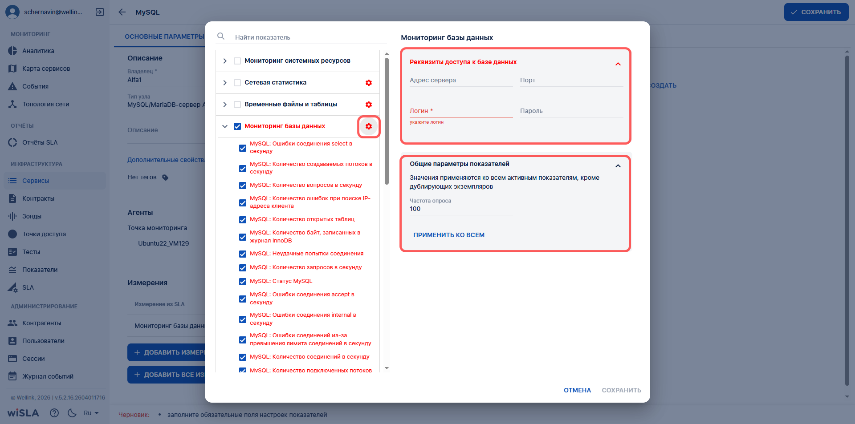Open Отчёты SLA icon in sidebar
The width and height of the screenshot is (855, 424).
(x=12, y=142)
